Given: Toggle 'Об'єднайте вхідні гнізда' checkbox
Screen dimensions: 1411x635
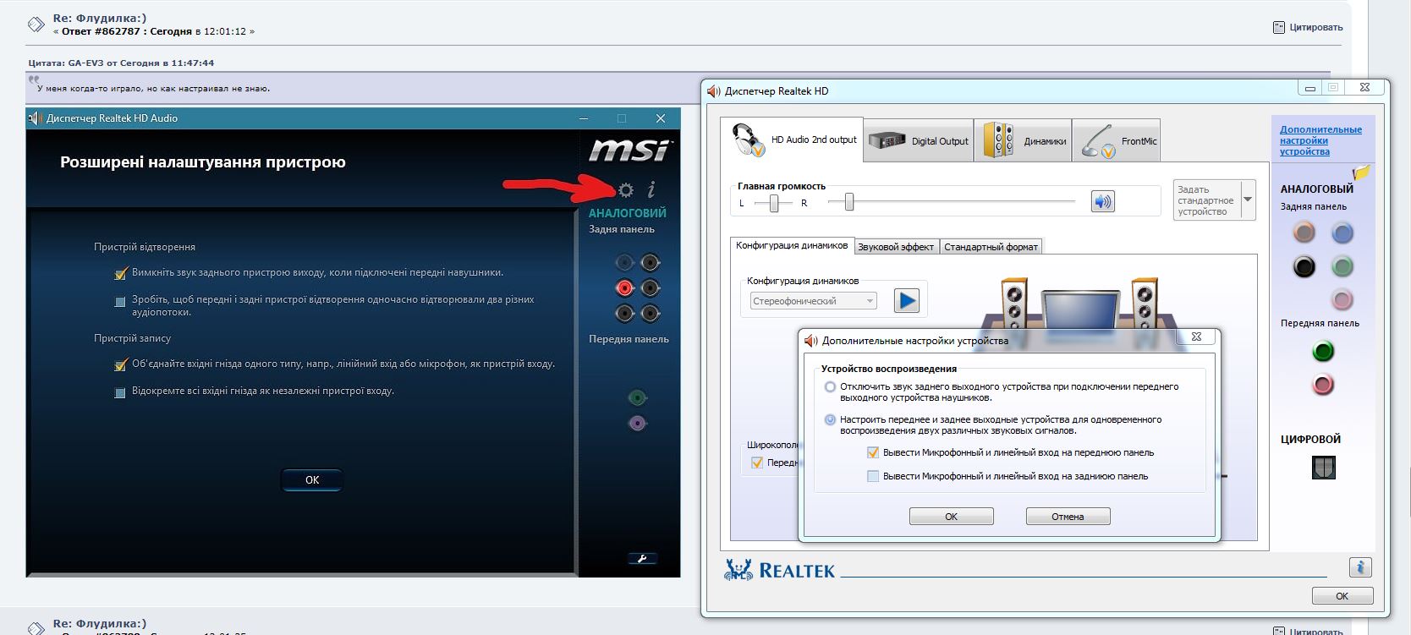Looking at the screenshot, I should 120,364.
